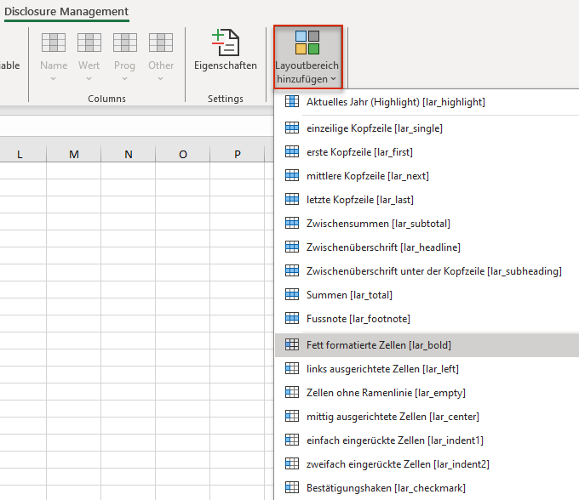Image resolution: width=579 pixels, height=500 pixels.
Task: Choose Zwischensummen [lar_subtotal]
Action: 427,224
